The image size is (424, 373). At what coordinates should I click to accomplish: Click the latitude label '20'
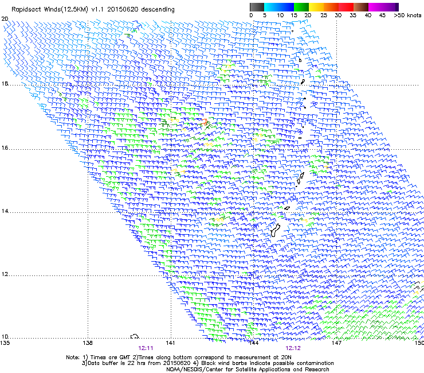pyautogui.click(x=5, y=19)
